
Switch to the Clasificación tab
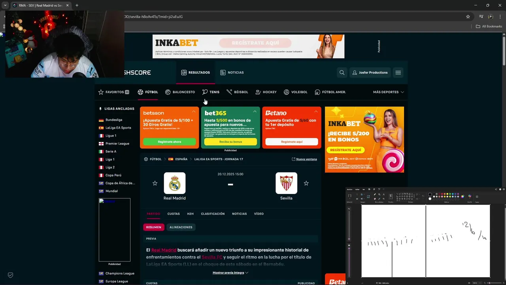pyautogui.click(x=213, y=214)
